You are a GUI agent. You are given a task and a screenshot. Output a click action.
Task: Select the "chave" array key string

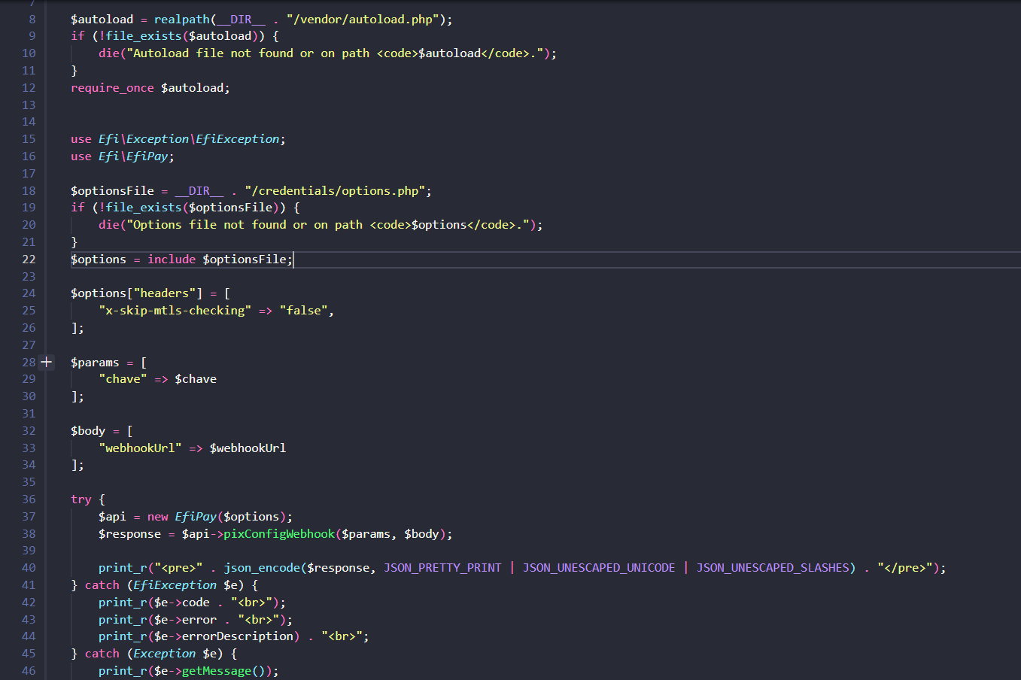(123, 379)
